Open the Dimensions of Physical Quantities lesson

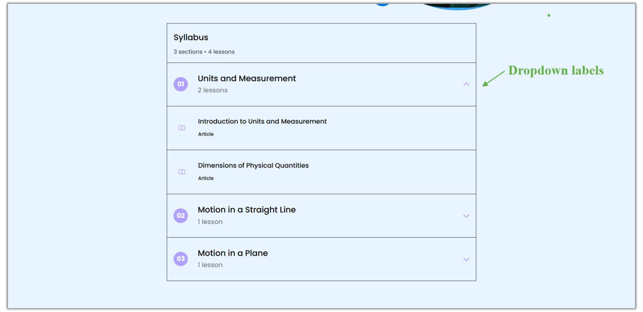pos(253,165)
